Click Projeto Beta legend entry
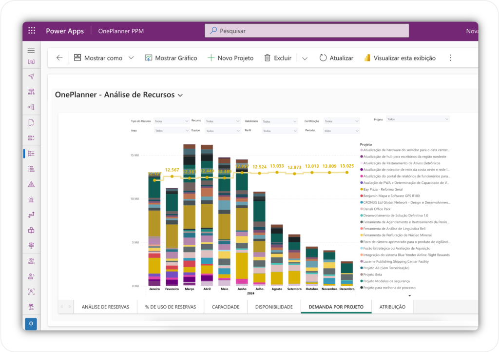 pos(371,274)
